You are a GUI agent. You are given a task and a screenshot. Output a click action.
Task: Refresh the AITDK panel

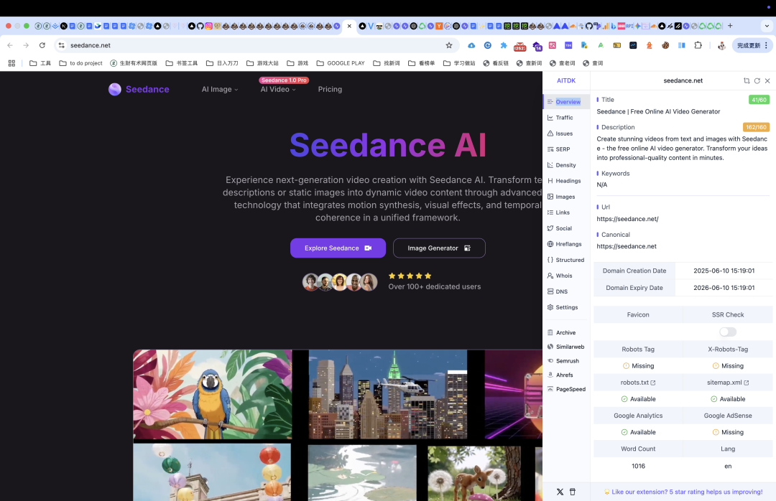[x=757, y=80]
